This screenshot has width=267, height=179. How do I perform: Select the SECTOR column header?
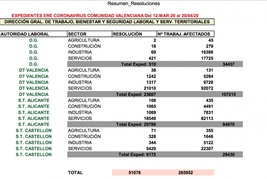[x=77, y=34]
